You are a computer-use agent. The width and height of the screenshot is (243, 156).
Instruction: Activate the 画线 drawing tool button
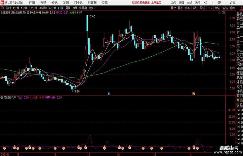(x=202, y=8)
